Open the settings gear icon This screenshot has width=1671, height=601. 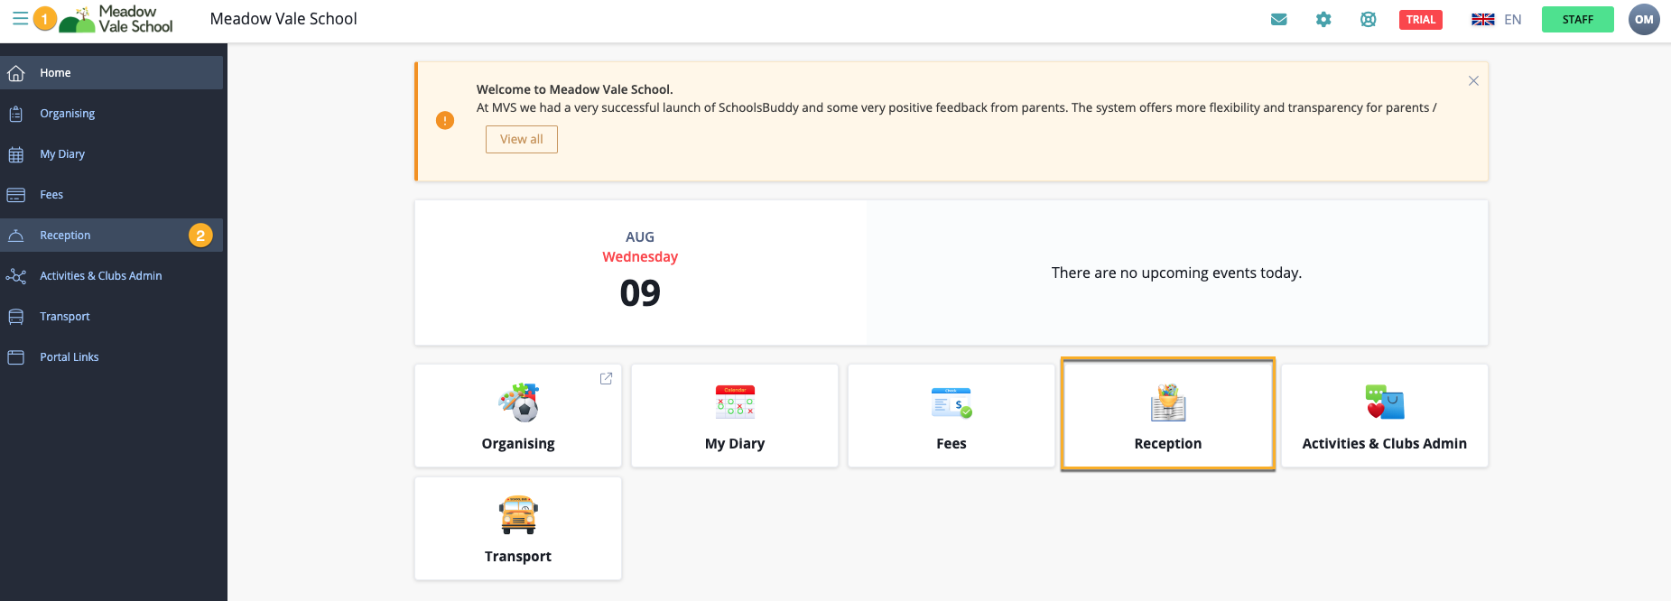1323,19
